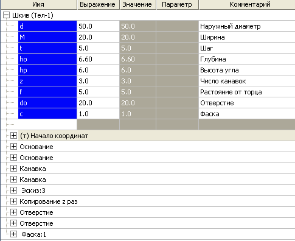Click the comment Шаг
Viewport: 295px width, 241px height.
pyautogui.click(x=206, y=48)
